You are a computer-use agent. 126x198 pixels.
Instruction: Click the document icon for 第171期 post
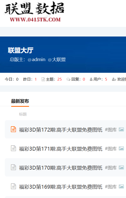(13, 148)
